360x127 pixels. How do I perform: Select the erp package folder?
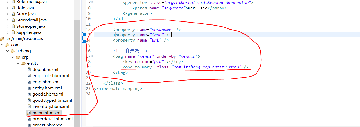(25, 57)
